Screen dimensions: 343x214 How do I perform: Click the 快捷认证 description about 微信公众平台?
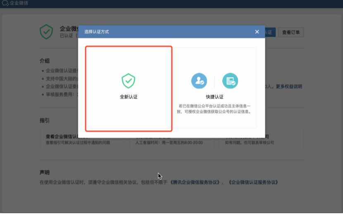pos(214,109)
